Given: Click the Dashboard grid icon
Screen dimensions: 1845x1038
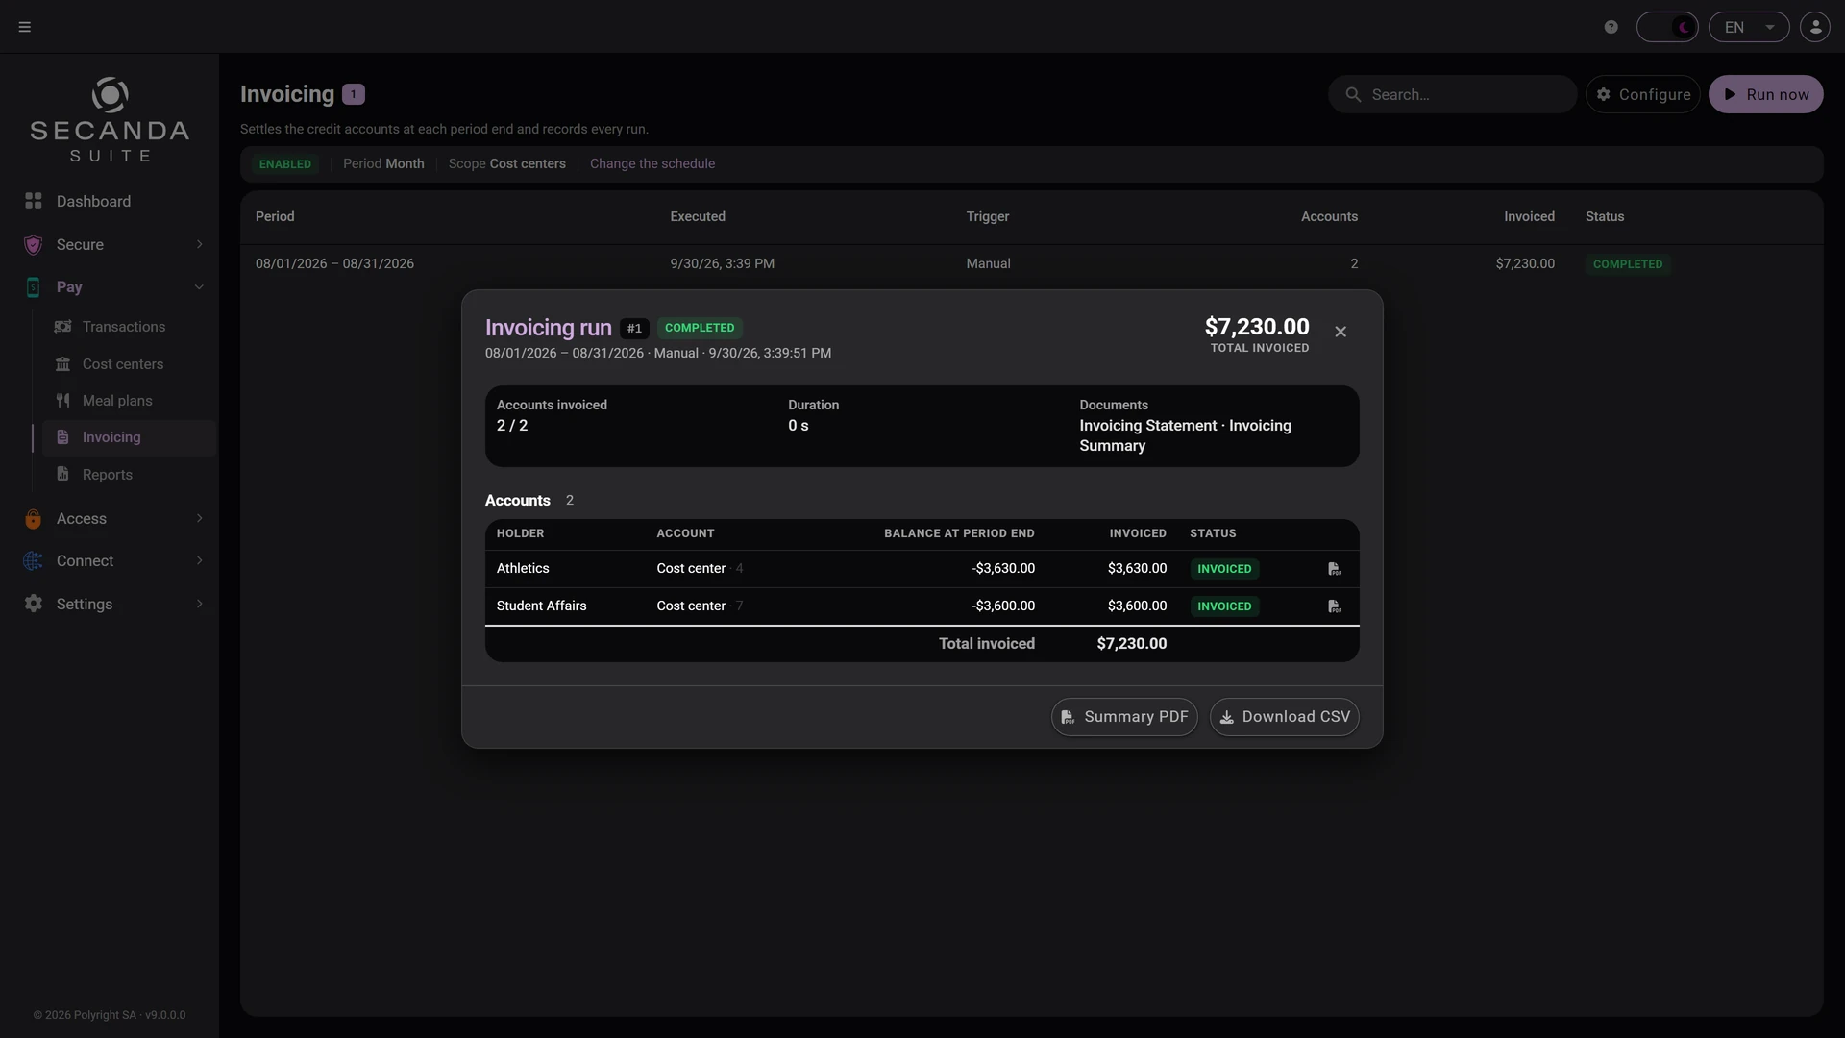Looking at the screenshot, I should coord(34,201).
